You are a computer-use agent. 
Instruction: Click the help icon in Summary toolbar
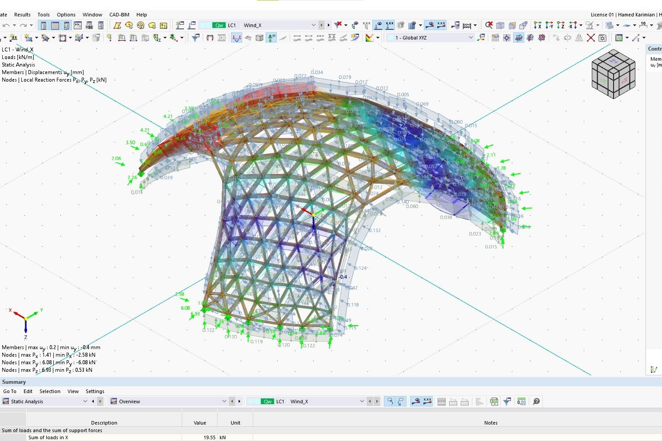click(536, 402)
